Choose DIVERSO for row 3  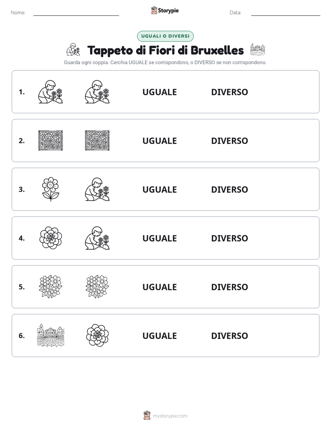pyautogui.click(x=229, y=189)
